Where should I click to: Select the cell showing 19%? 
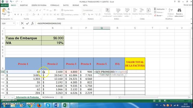(x=53, y=43)
